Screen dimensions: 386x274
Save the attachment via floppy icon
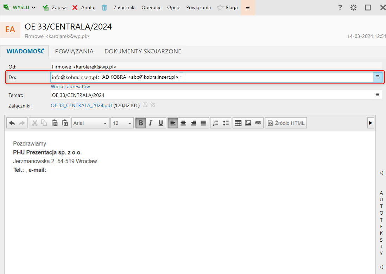(x=145, y=105)
